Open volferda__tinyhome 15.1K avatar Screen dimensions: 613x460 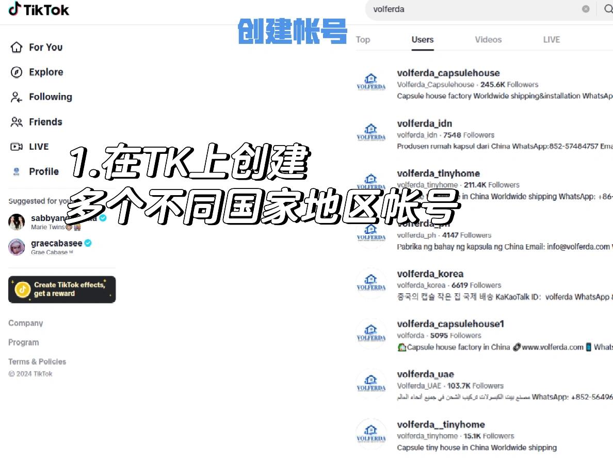371,433
